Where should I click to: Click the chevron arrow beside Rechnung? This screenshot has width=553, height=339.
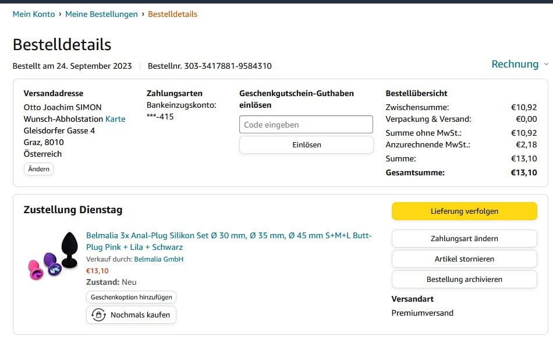point(545,65)
